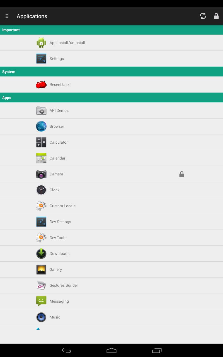Viewport: 223px width, 357px height.
Task: Tap the Dev Tools gear icon
Action: click(x=41, y=238)
